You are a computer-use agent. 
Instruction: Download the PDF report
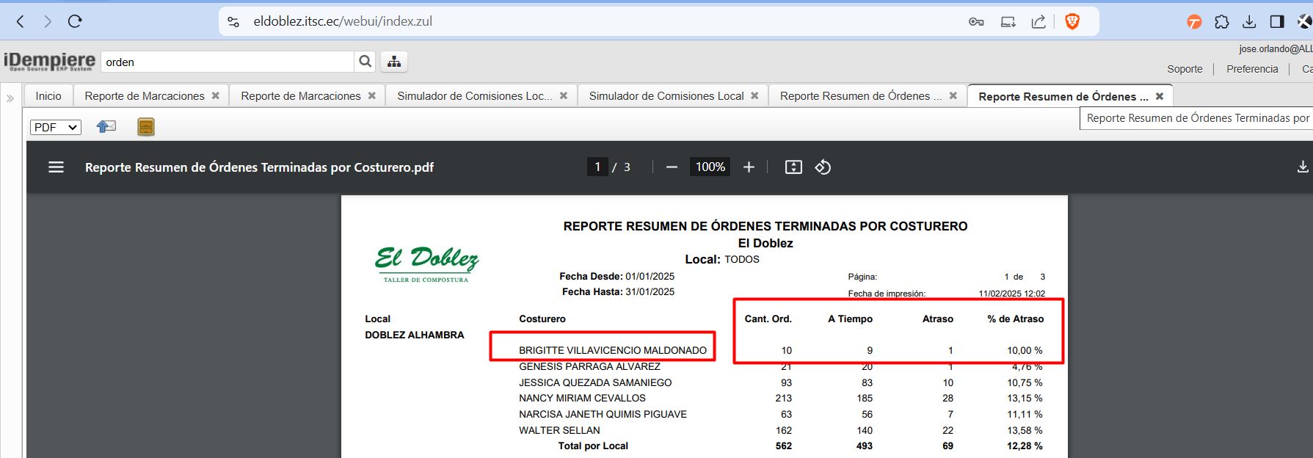tap(1302, 167)
